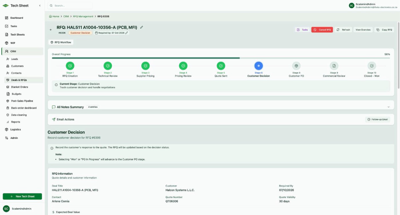Click the Stage 2 Technical Review circle

[108, 66]
